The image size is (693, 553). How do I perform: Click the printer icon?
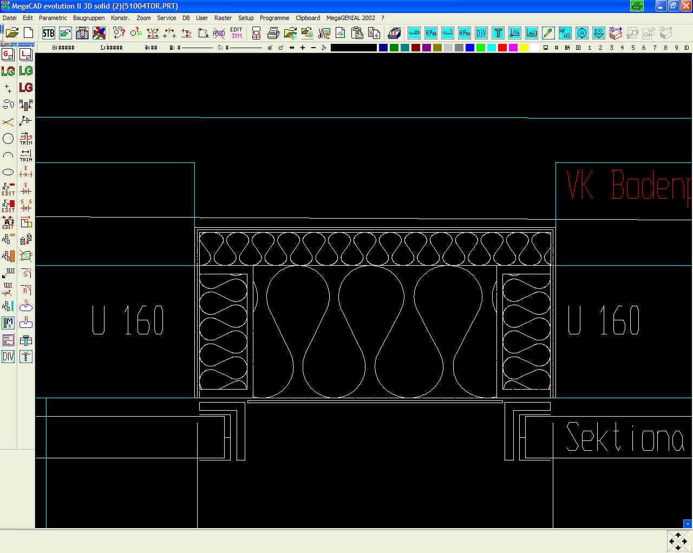coord(273,33)
